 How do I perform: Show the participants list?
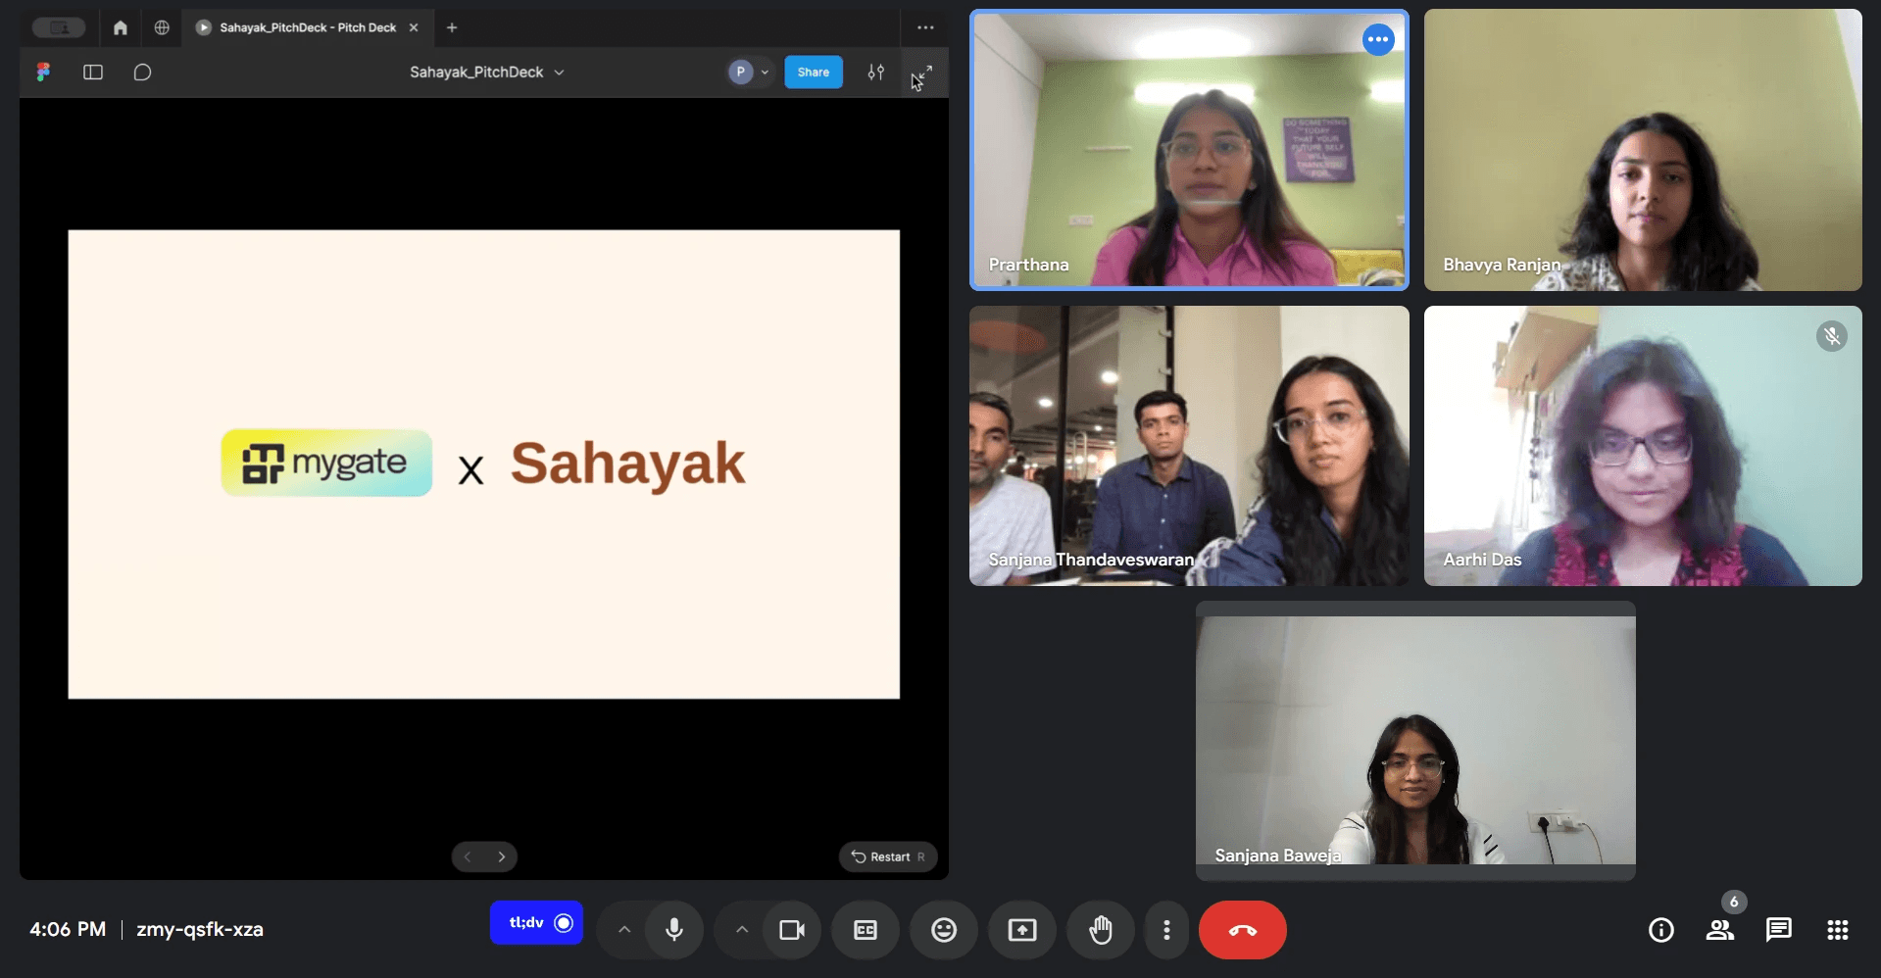[x=1720, y=930]
